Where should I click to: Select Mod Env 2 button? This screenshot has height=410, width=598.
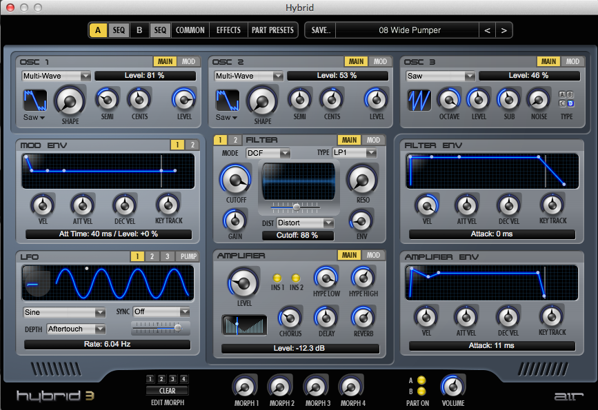click(192, 145)
